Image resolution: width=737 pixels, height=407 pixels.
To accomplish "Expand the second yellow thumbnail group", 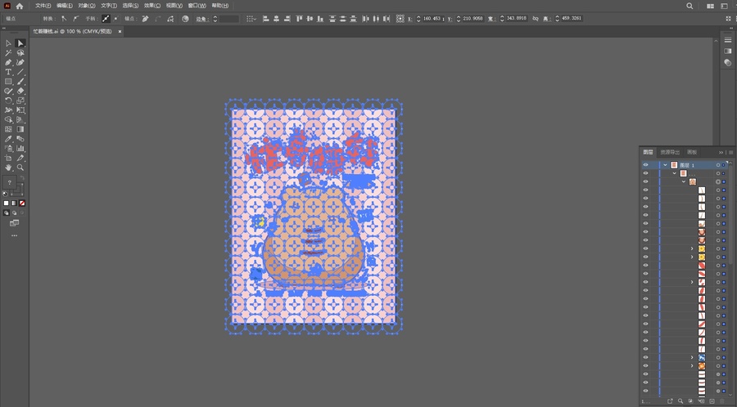I will click(x=692, y=257).
